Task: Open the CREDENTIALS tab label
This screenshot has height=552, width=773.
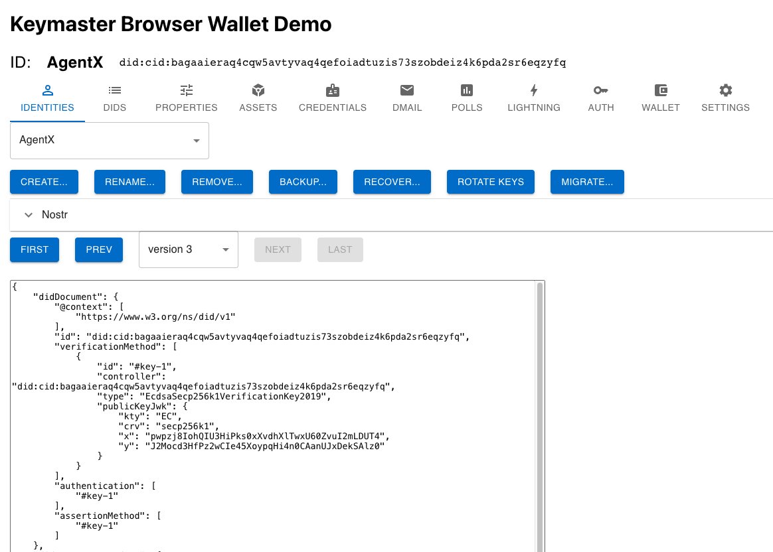Action: (333, 107)
